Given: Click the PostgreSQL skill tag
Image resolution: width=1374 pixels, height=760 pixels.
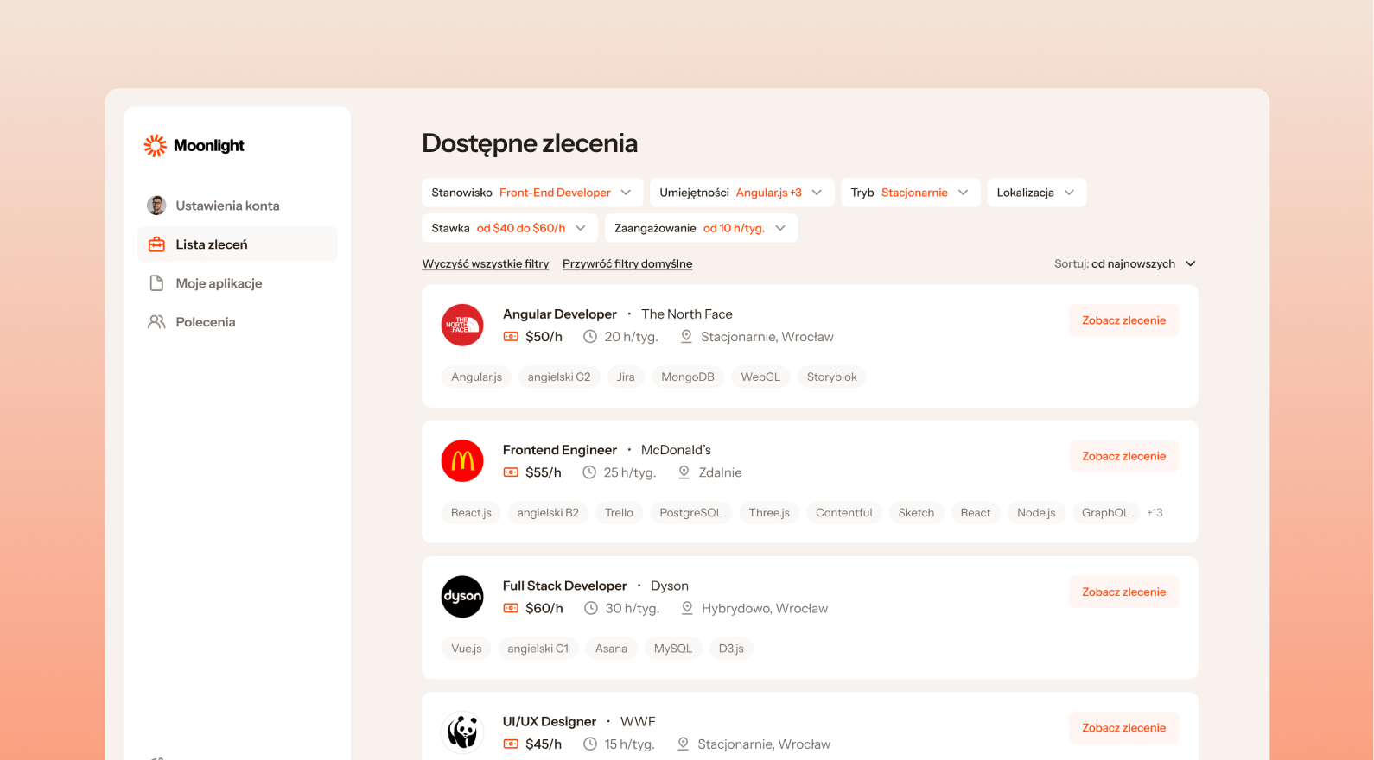Looking at the screenshot, I should (690, 513).
